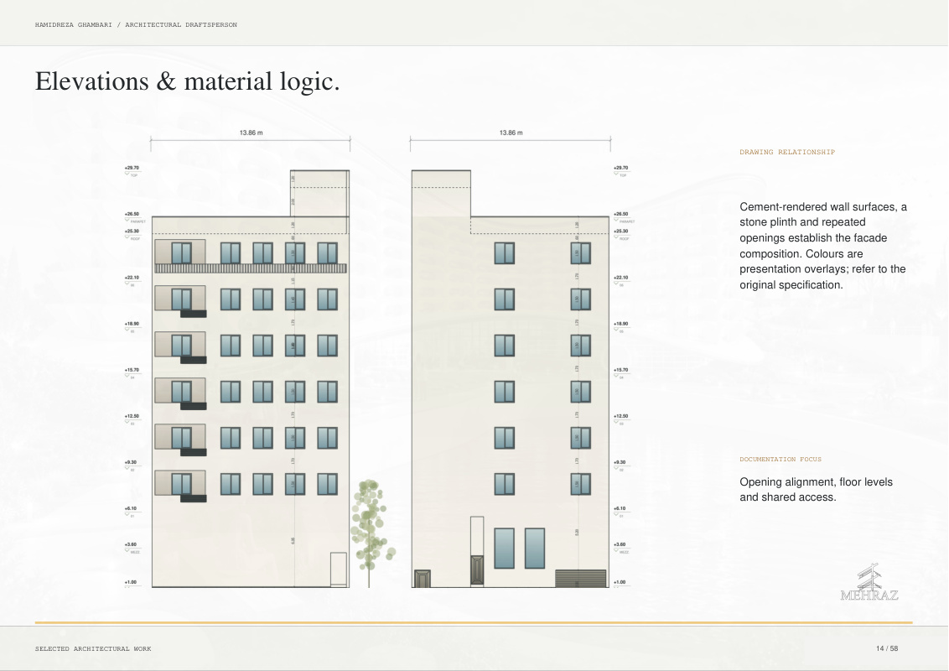
Task: Click the page number "14 / 58"
Action: (x=887, y=648)
